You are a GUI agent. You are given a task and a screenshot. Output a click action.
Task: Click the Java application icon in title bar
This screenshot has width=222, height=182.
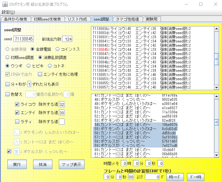pyautogui.click(x=5, y=4)
